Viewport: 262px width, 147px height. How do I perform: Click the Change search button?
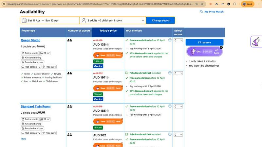161,21
